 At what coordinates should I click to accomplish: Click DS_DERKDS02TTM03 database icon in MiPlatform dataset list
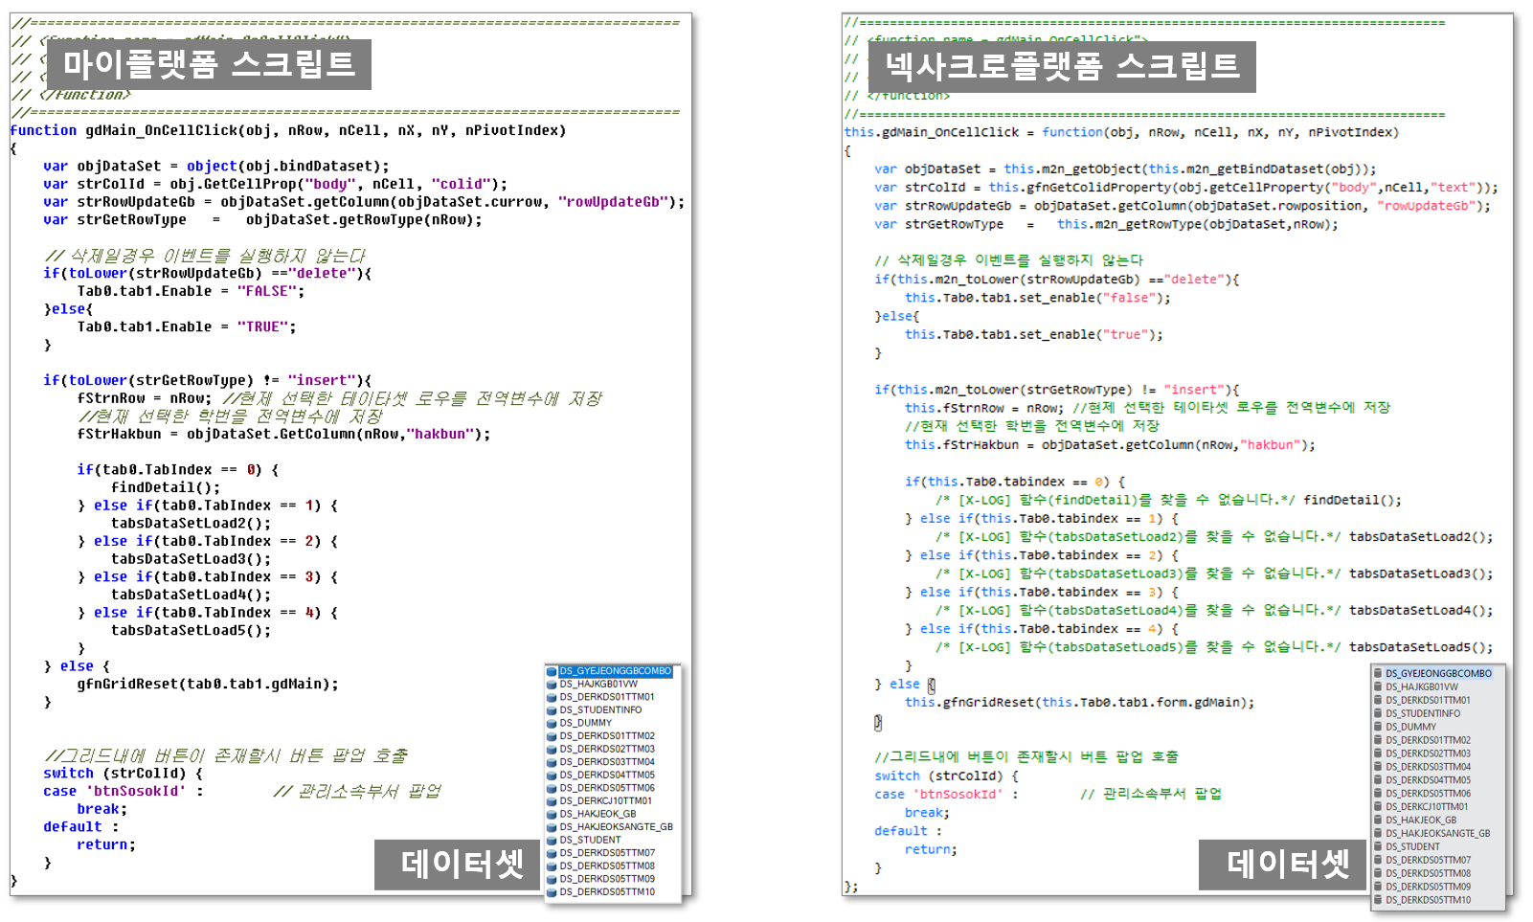pos(552,749)
